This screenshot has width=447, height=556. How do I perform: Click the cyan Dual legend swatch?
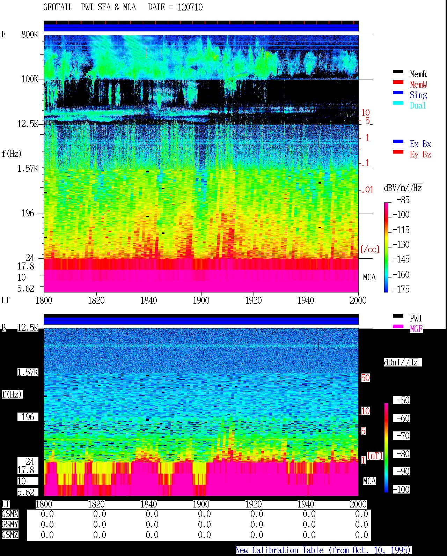coord(398,103)
